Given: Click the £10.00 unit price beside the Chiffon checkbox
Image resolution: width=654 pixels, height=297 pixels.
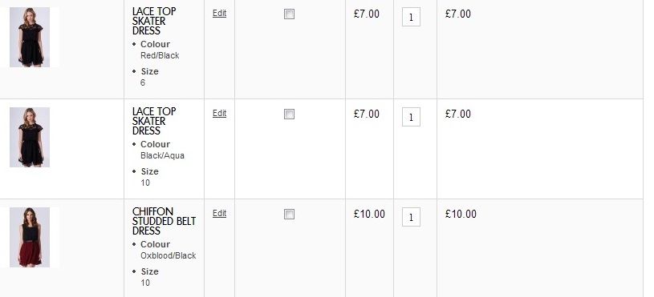Looking at the screenshot, I should pyautogui.click(x=369, y=215).
